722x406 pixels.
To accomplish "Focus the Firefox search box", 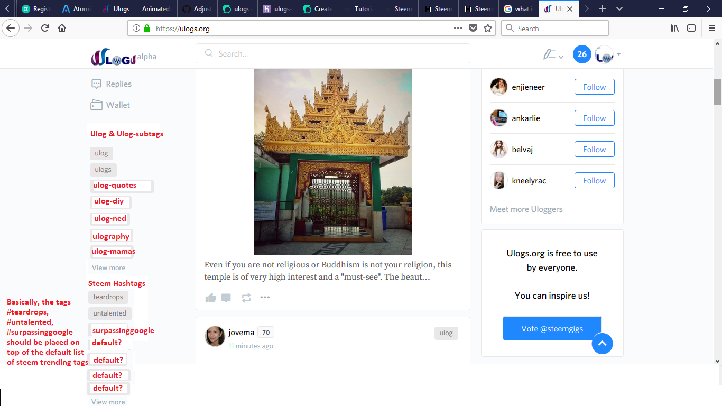I will [555, 29].
